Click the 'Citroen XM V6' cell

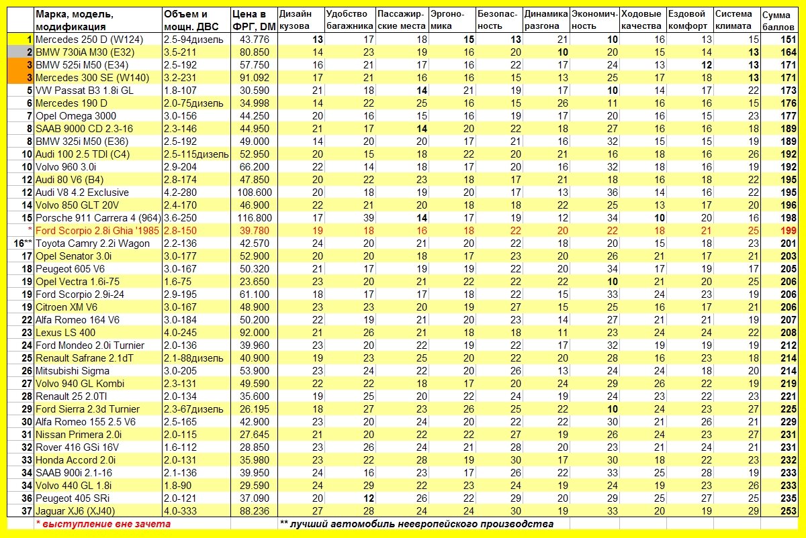[x=97, y=307]
